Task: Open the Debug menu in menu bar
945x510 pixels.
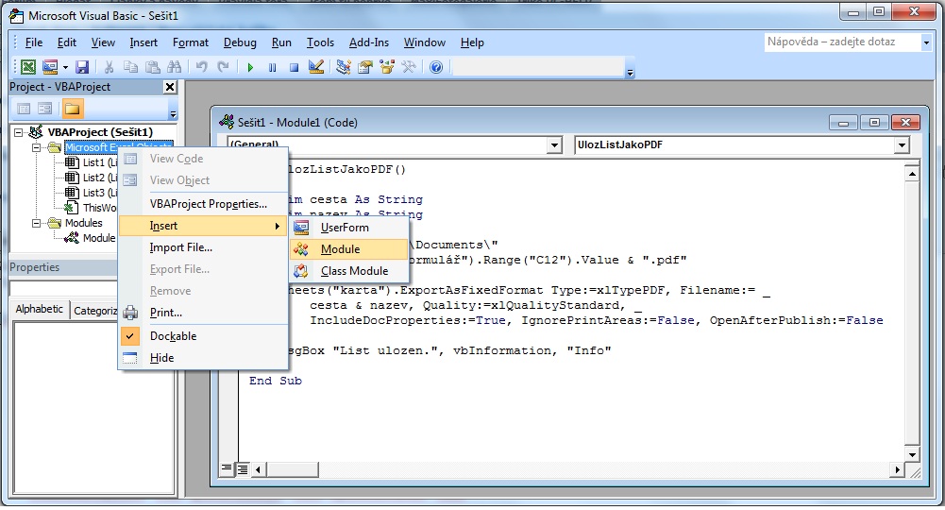Action: 240,42
